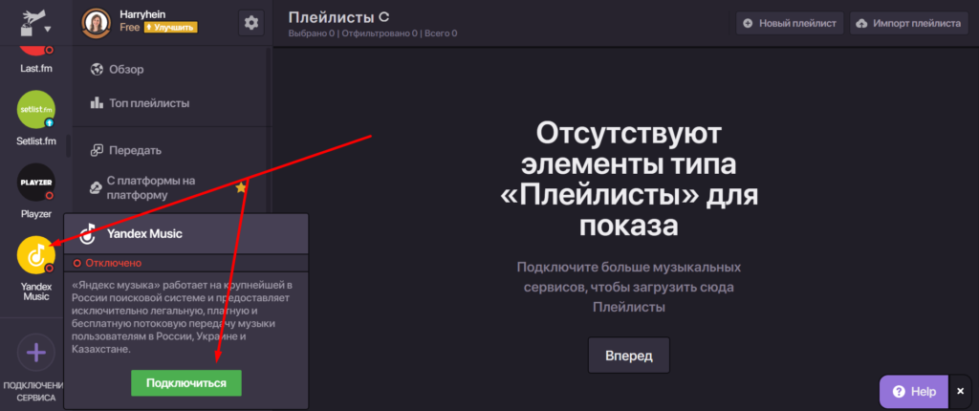Create playlist with Новый плейлист button
Viewport: 979px width, 411px height.
[790, 23]
